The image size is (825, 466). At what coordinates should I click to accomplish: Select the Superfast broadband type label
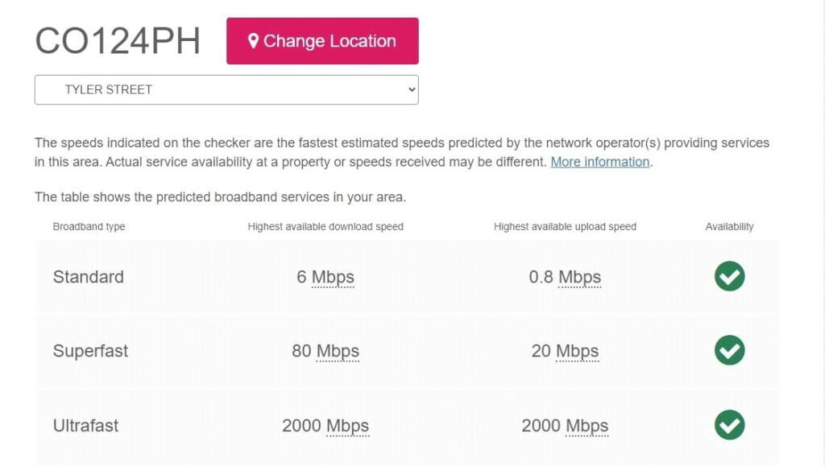[x=90, y=351]
